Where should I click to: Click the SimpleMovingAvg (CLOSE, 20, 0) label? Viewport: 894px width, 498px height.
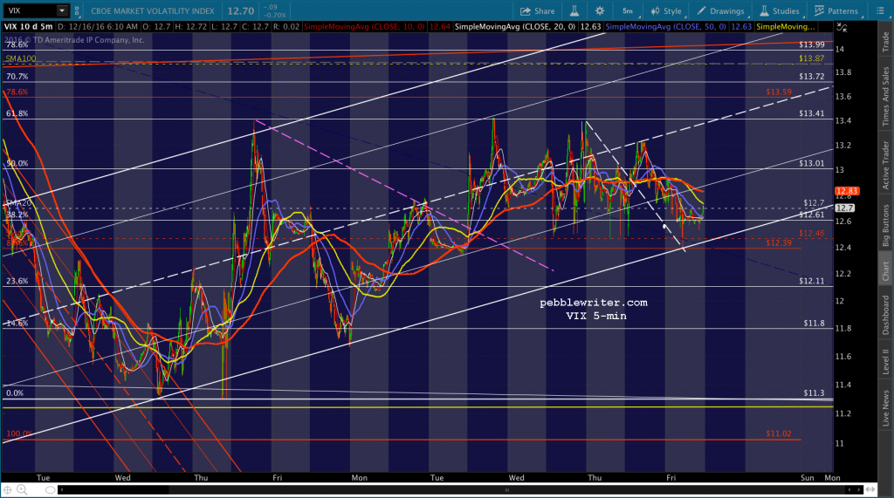[x=515, y=27]
